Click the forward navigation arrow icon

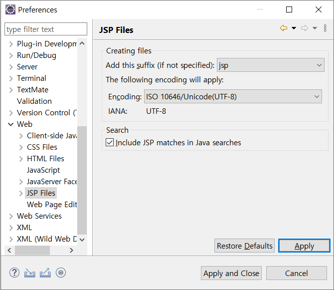coord(305,28)
